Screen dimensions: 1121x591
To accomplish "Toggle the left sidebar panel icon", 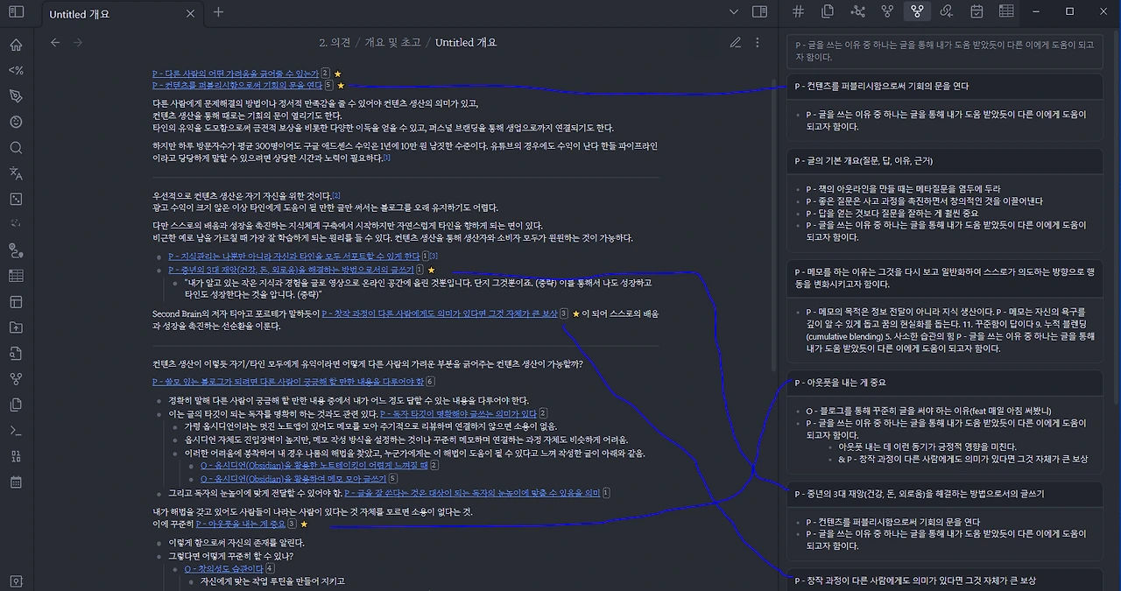I will click(x=16, y=12).
